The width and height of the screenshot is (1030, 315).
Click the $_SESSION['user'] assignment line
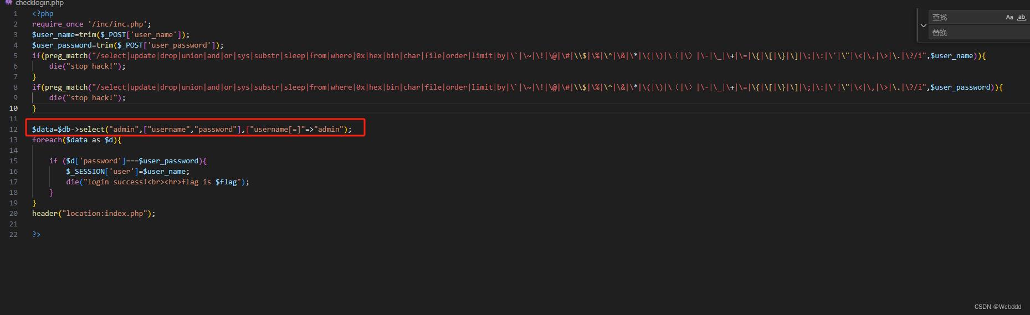pyautogui.click(x=128, y=171)
